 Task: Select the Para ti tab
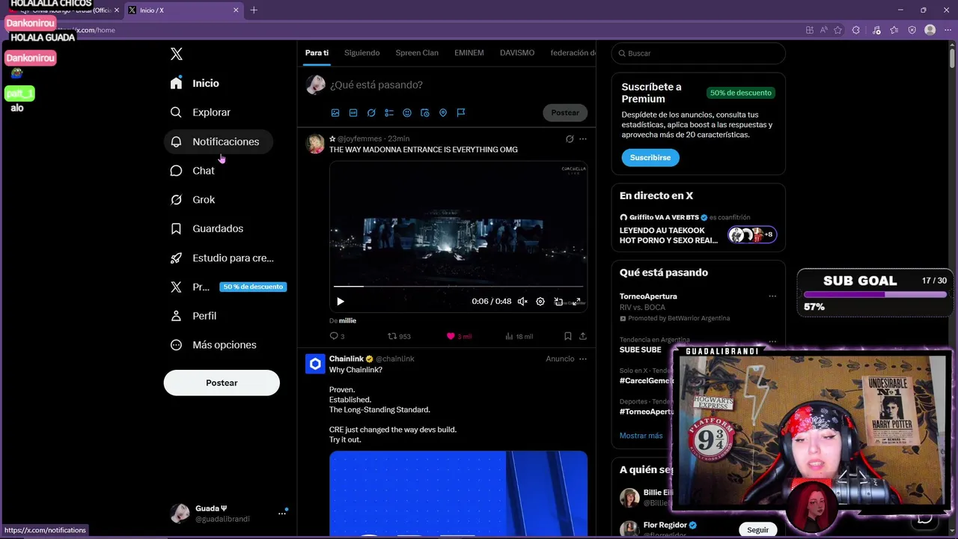(317, 53)
